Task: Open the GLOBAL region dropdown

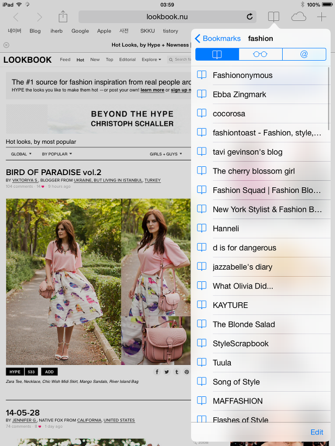Action: (21, 154)
